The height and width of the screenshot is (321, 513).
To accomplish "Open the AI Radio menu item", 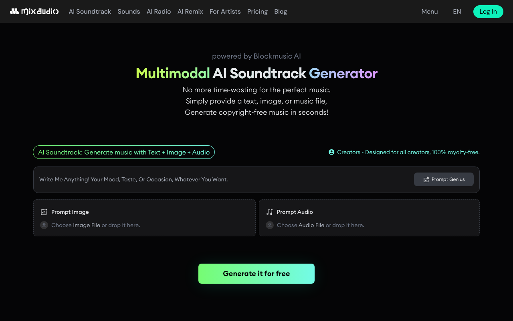I will (x=159, y=11).
